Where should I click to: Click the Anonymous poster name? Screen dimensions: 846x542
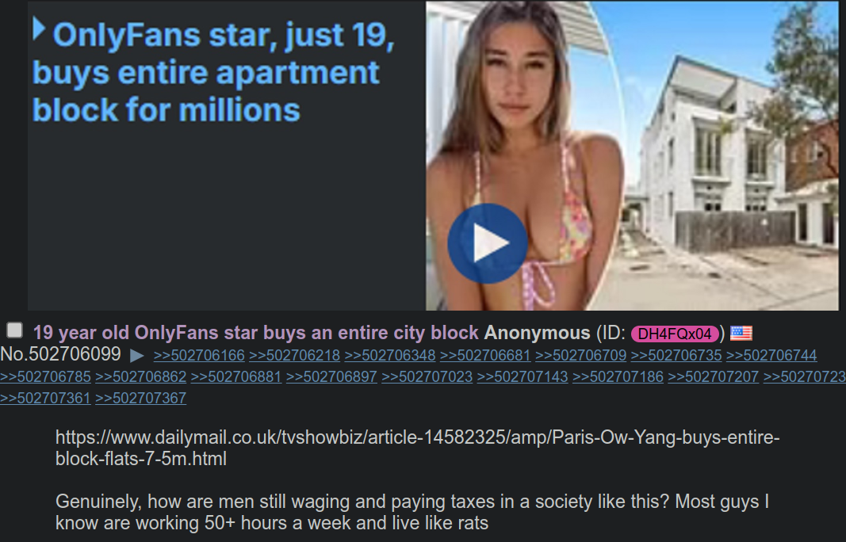tap(537, 333)
